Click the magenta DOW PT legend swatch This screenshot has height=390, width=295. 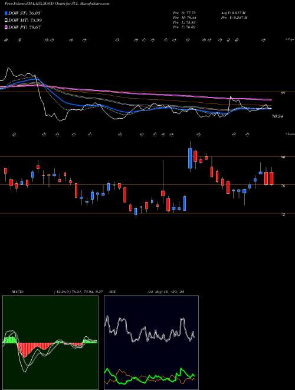(6, 27)
